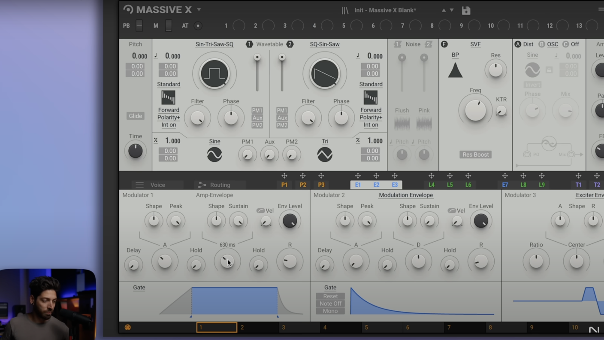The width and height of the screenshot is (604, 340).
Task: Click the Vel icon in Modulator 2
Action: click(452, 211)
